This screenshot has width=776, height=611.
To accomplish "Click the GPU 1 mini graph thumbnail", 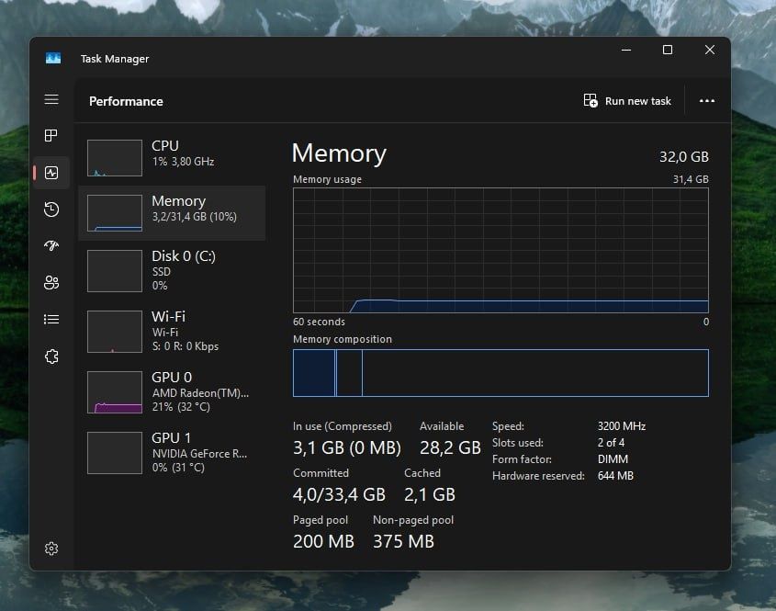I will [x=115, y=453].
